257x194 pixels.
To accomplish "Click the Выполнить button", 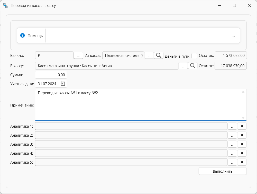I will point(223,171).
